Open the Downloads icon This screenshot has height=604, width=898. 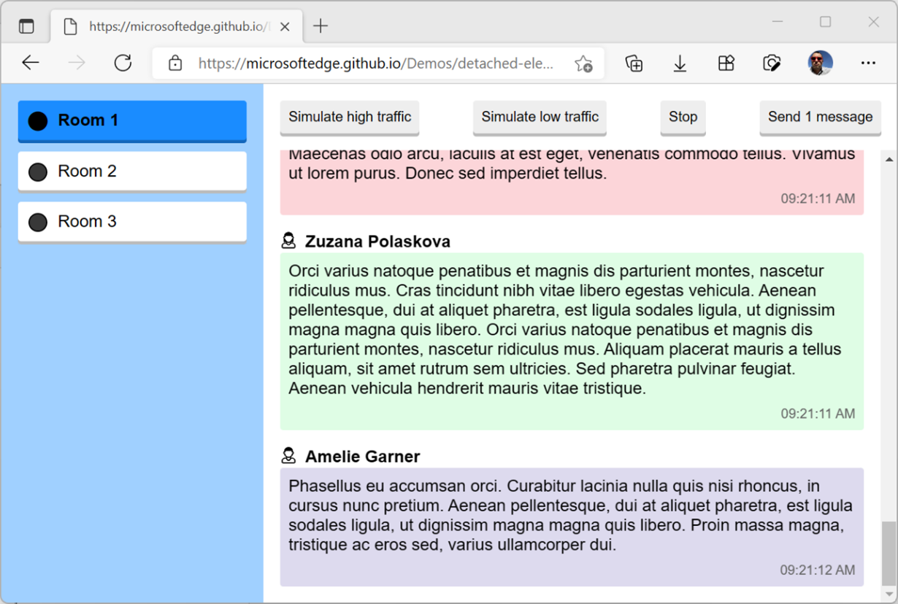680,63
